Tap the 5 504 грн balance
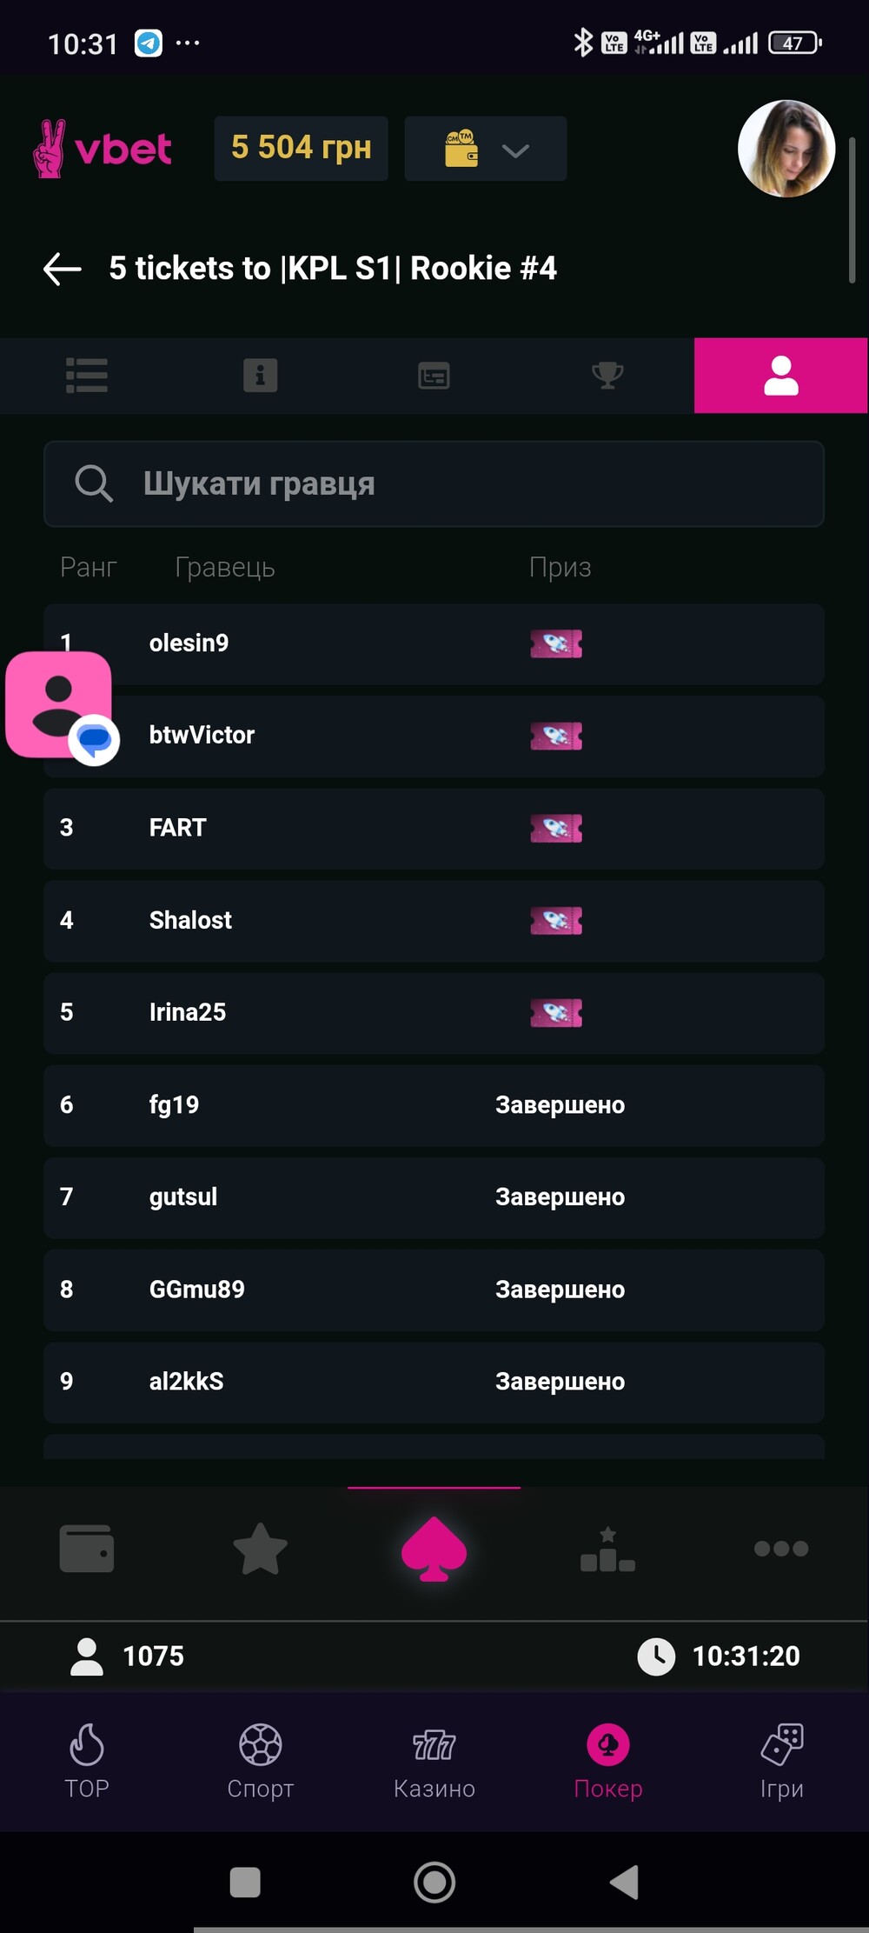869x1933 pixels. [301, 149]
